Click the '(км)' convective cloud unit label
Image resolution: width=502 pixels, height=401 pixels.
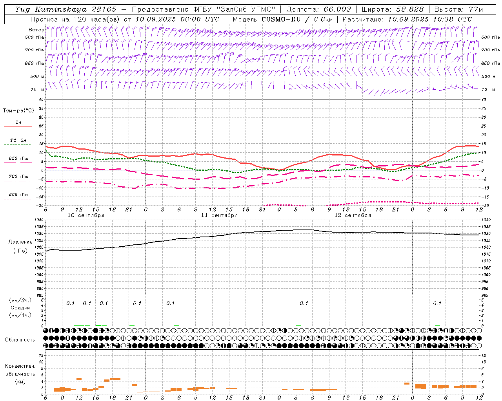pos(20,381)
